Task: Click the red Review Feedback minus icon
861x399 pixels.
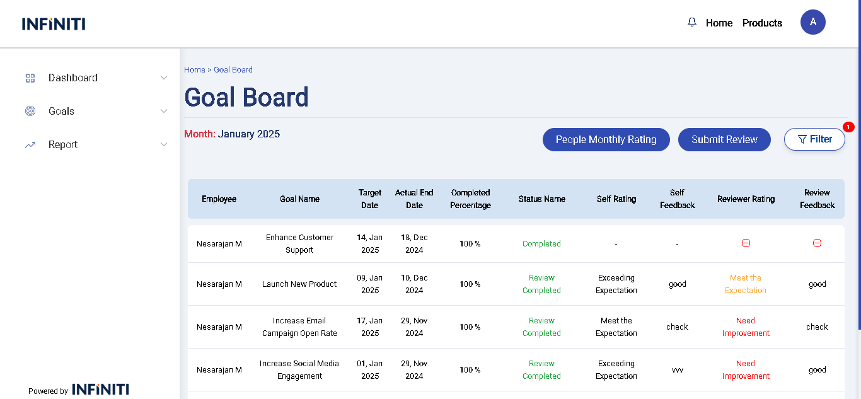Action: 817,243
